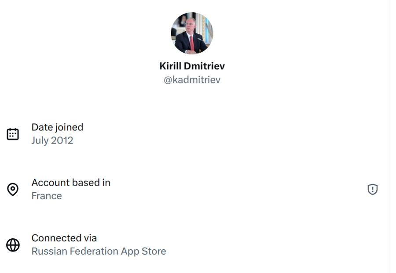396x273 pixels.
Task: Click the word July in join date
Action: point(40,140)
